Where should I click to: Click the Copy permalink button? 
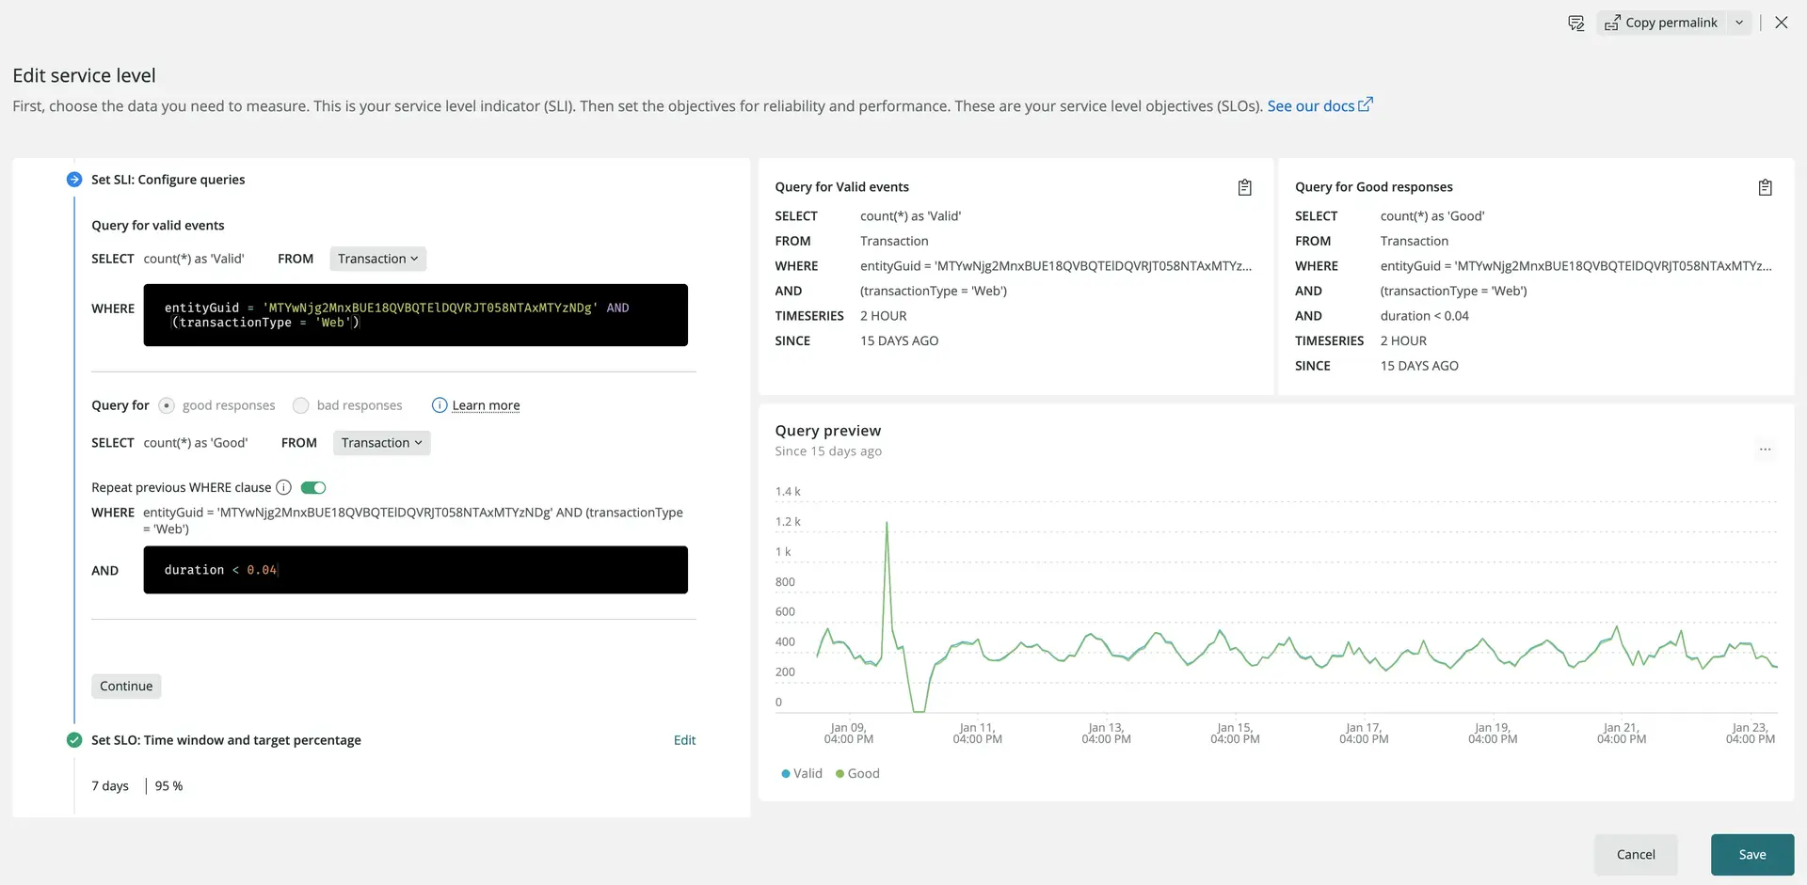[1662, 23]
